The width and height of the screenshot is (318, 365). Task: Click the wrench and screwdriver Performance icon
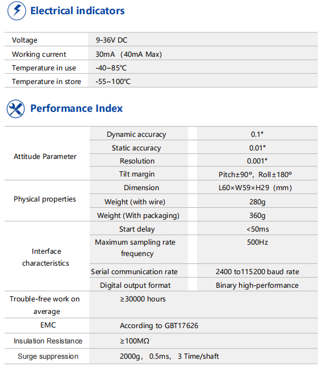(x=16, y=109)
